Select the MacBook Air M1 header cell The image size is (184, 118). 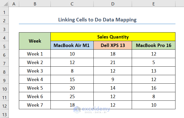click(72, 45)
